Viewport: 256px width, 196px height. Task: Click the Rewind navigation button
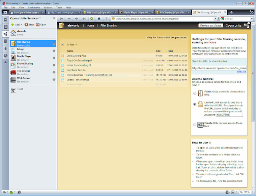point(62,19)
